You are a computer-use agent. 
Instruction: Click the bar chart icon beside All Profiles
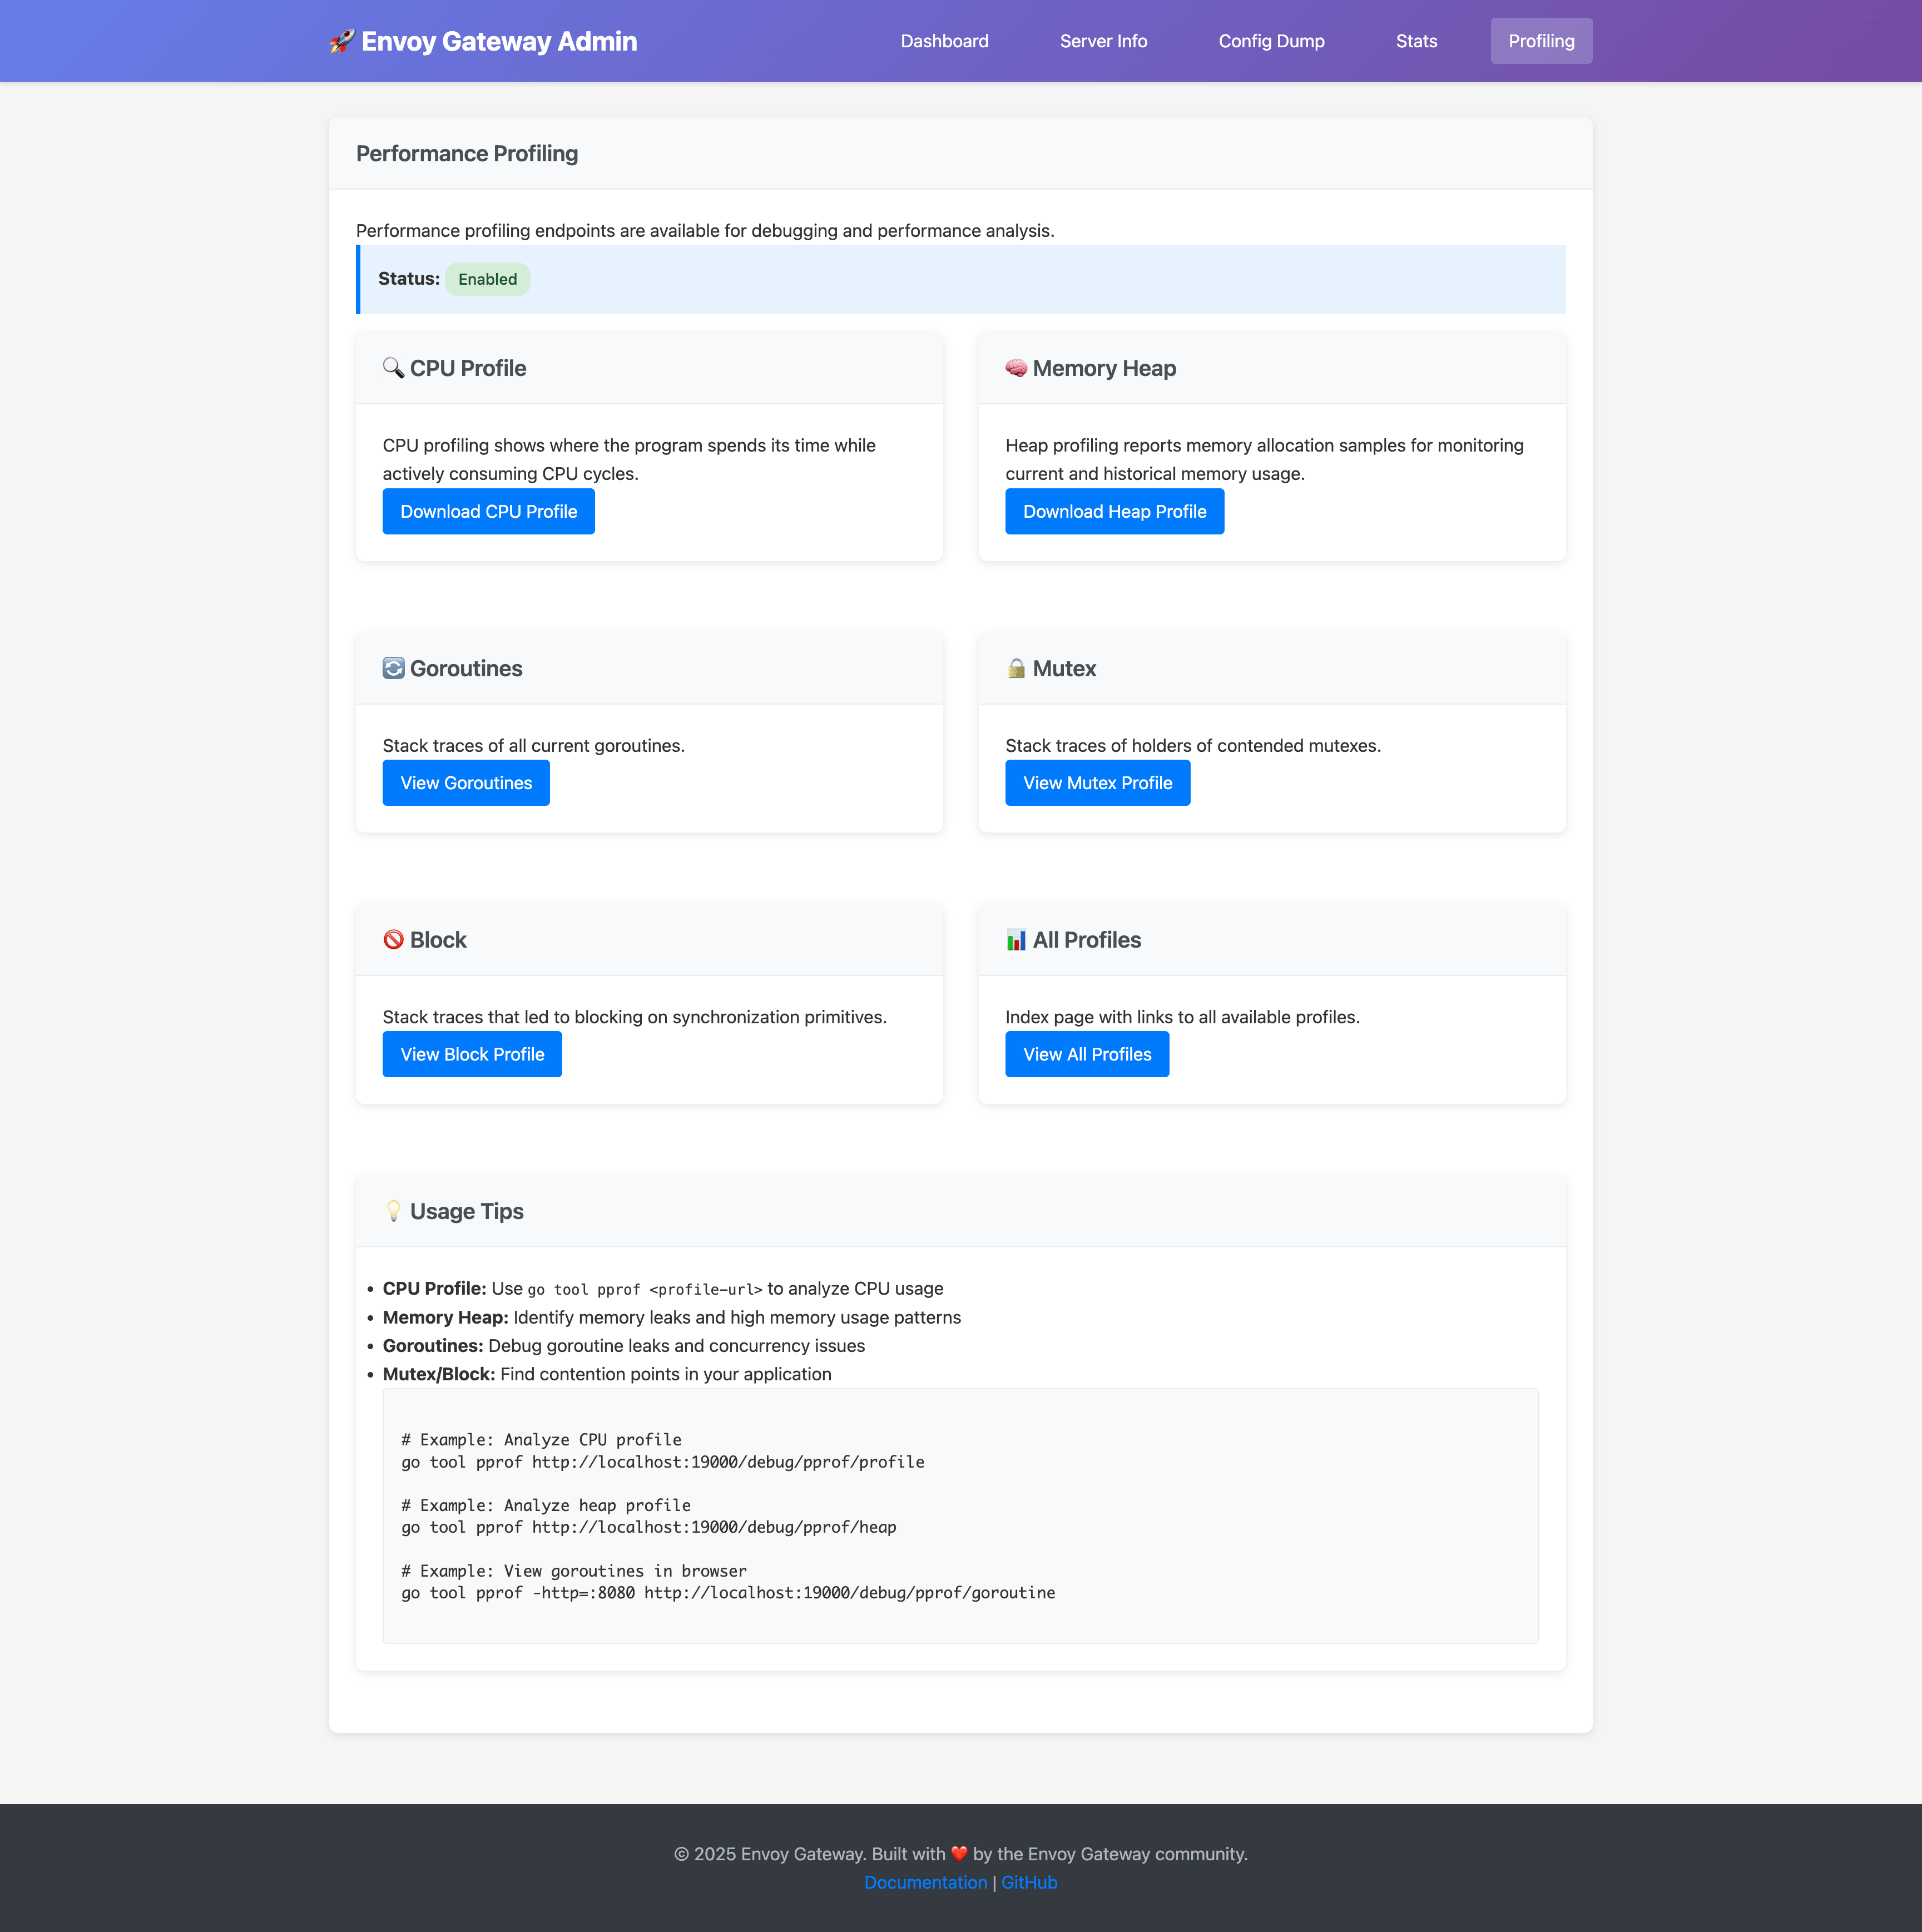click(x=1015, y=940)
